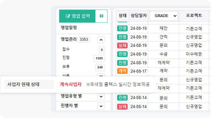The height and width of the screenshot is (118, 211).
Task: Click the 영업관리 3353 count badge
Action: [84, 39]
